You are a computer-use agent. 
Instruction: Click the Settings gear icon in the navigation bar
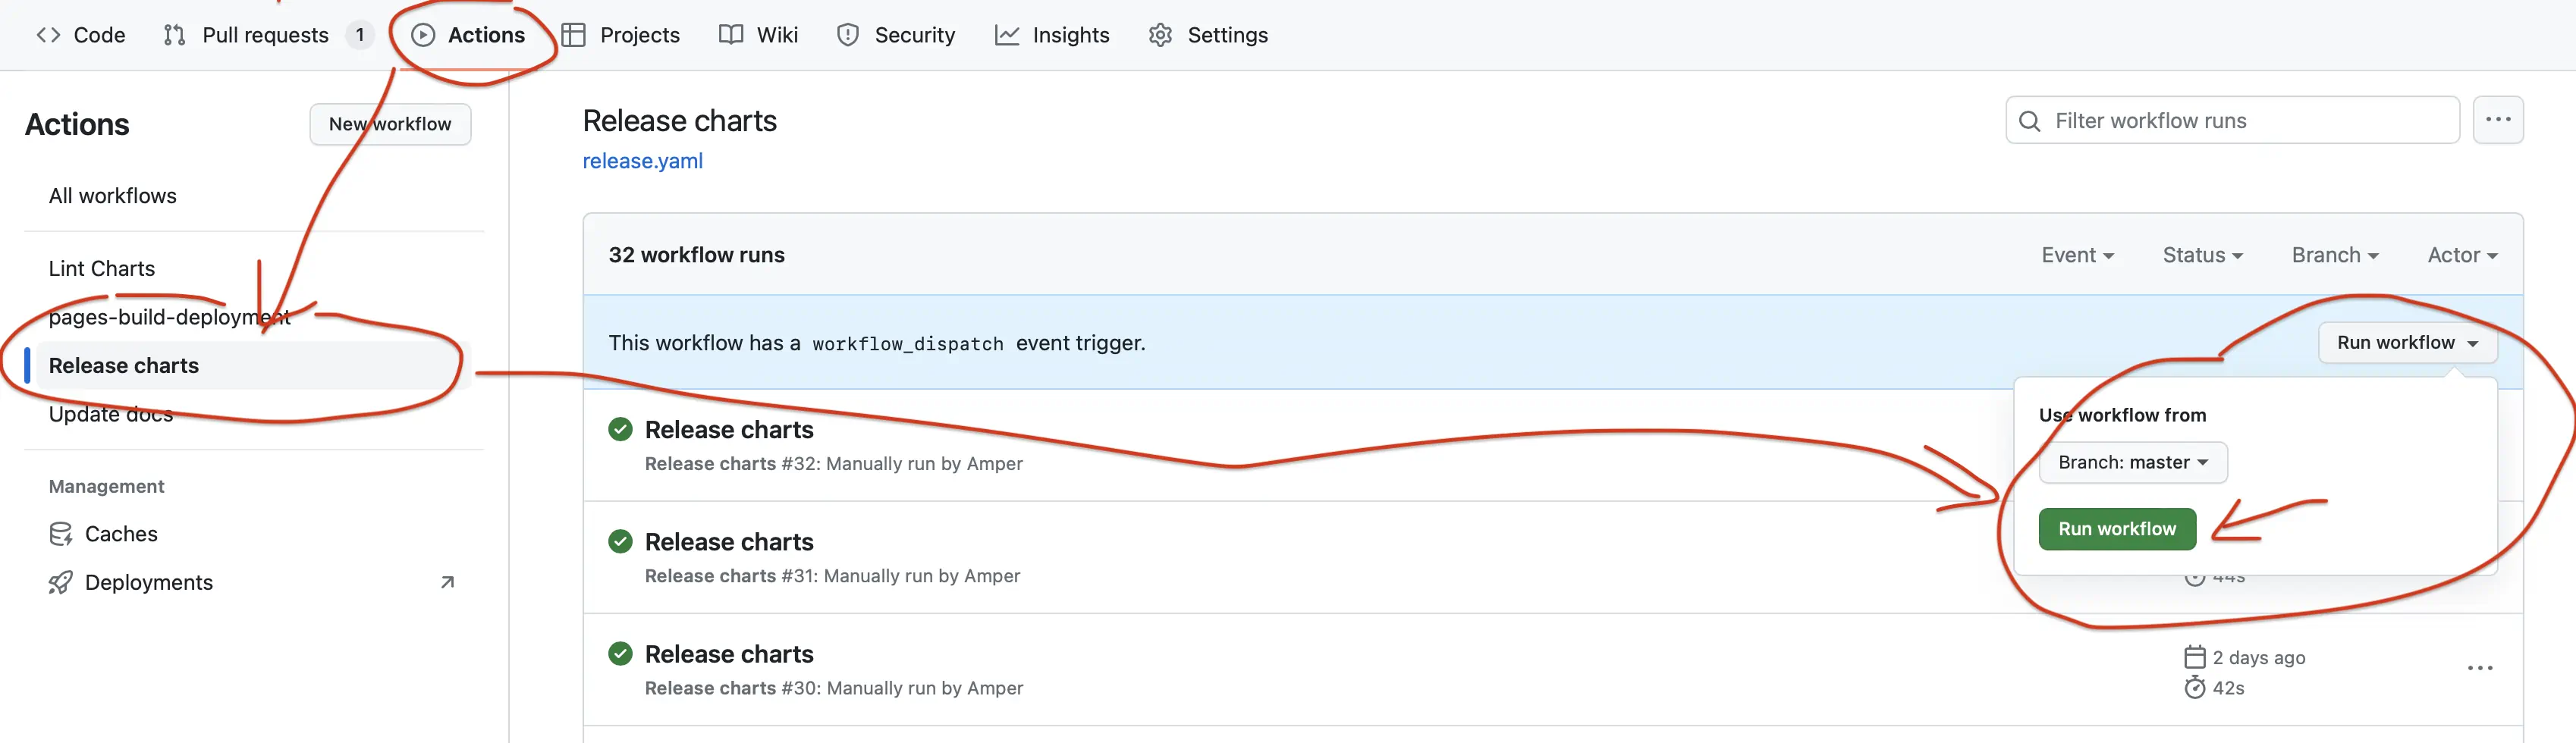[x=1160, y=35]
